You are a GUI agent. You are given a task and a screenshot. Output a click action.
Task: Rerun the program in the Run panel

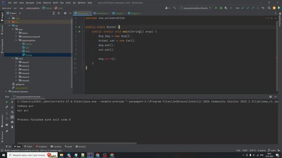[x=7, y=102]
